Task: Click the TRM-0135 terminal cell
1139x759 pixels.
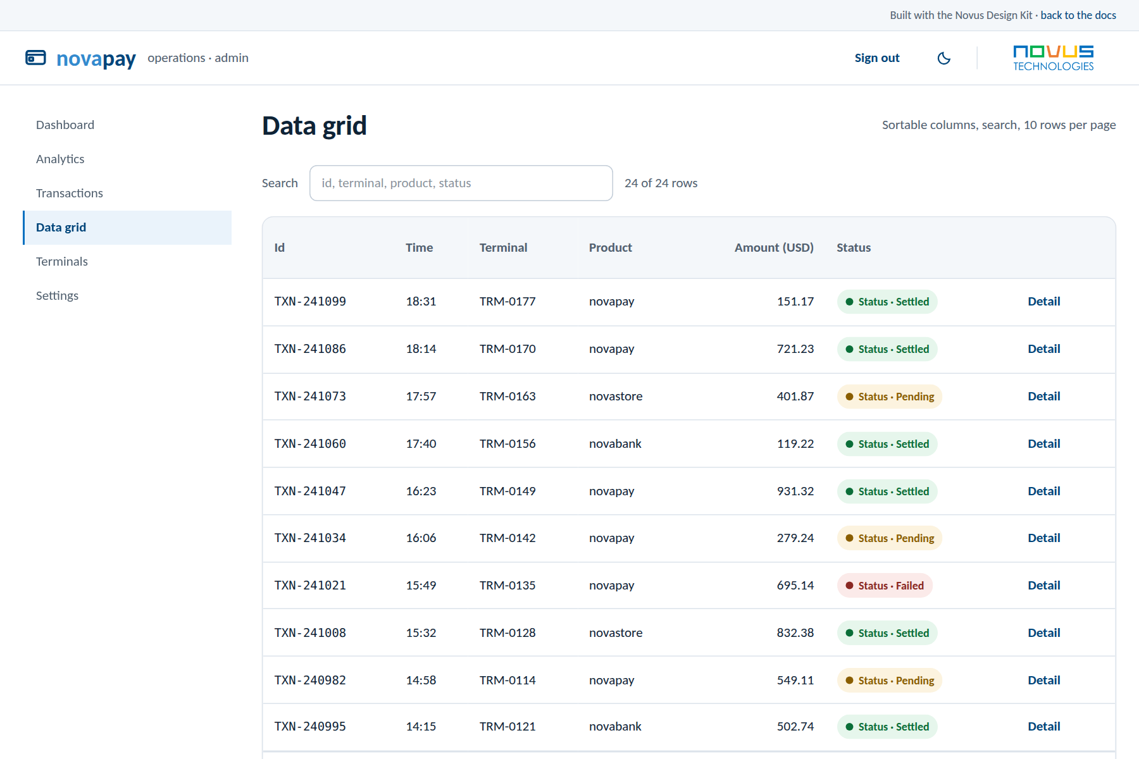Action: (507, 586)
